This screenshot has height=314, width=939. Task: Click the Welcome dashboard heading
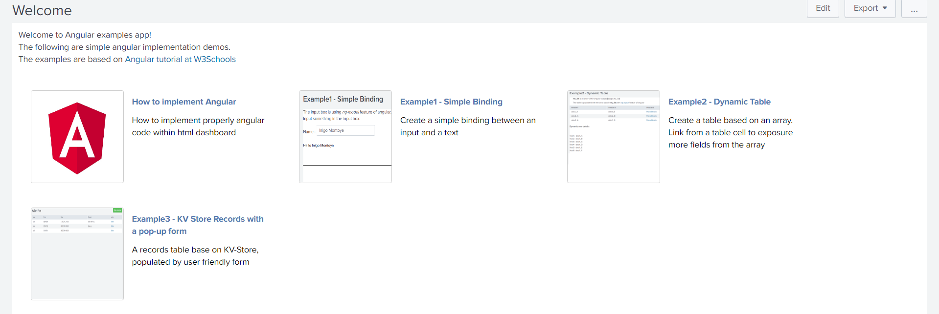coord(42,10)
